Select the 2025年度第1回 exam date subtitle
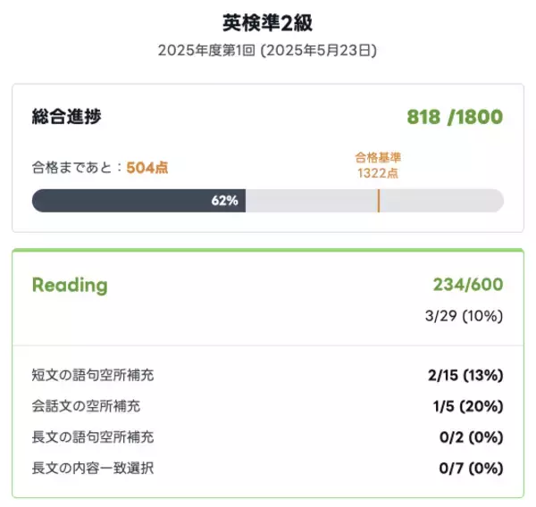 pos(267,51)
